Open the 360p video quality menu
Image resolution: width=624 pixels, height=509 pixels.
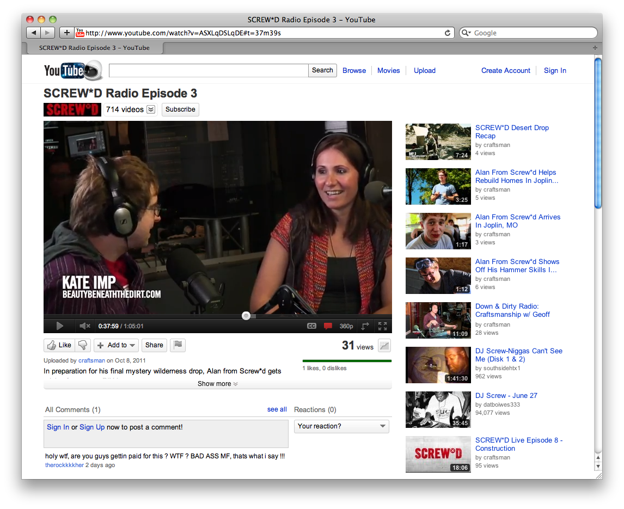pos(346,326)
